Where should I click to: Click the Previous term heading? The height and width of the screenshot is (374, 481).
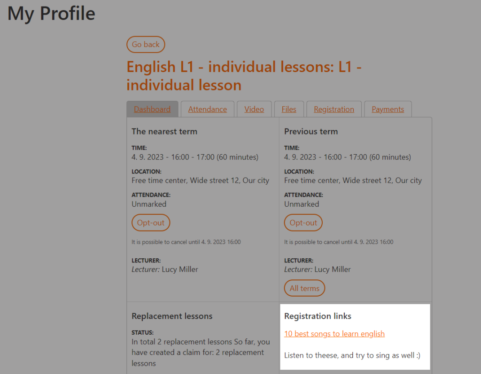tap(311, 131)
